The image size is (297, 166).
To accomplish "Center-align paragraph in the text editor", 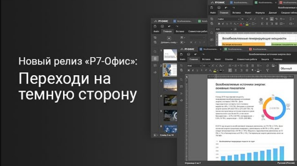I will point(236,70).
